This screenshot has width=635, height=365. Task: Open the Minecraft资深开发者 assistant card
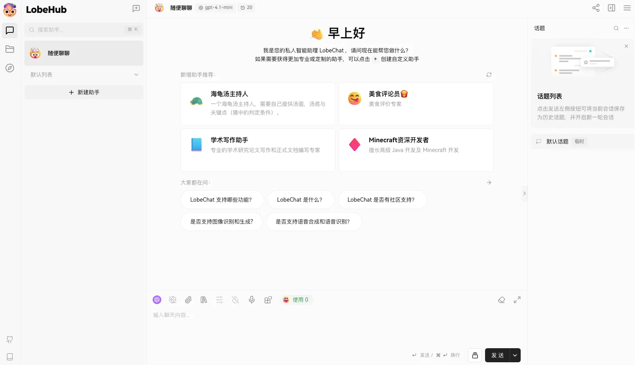[416, 150]
